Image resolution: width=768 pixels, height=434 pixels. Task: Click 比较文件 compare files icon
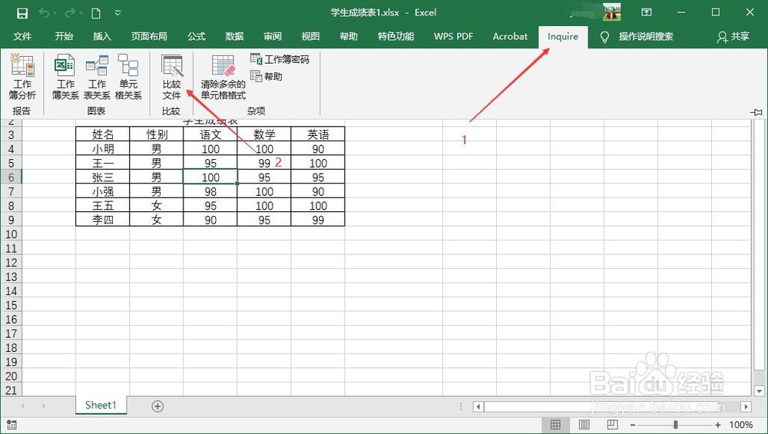click(172, 77)
